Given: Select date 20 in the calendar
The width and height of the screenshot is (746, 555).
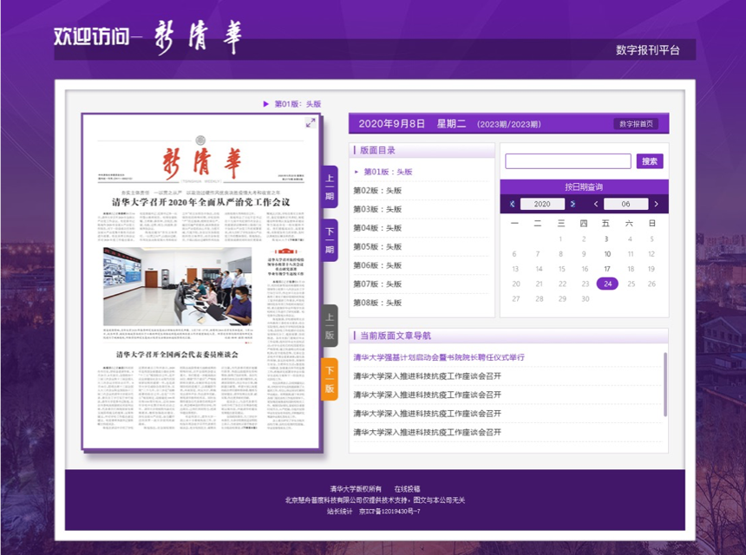Looking at the screenshot, I should [516, 284].
